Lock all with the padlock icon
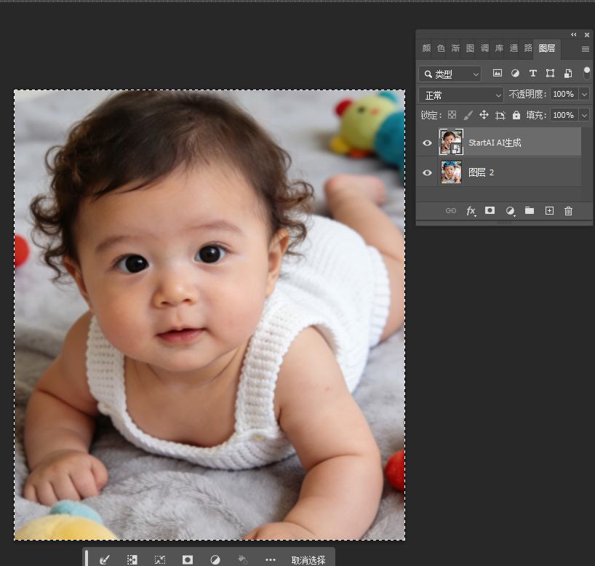 click(516, 115)
